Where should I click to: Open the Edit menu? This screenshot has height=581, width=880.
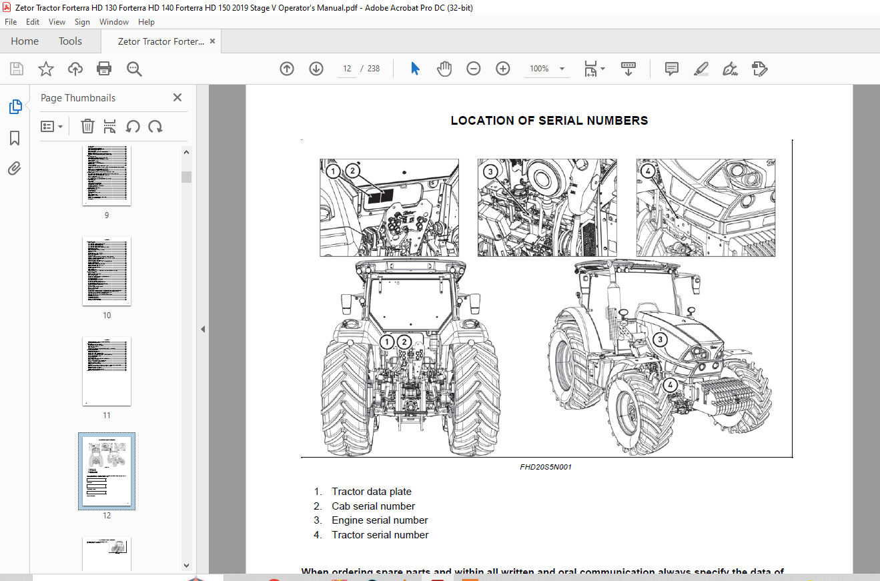pyautogui.click(x=33, y=22)
